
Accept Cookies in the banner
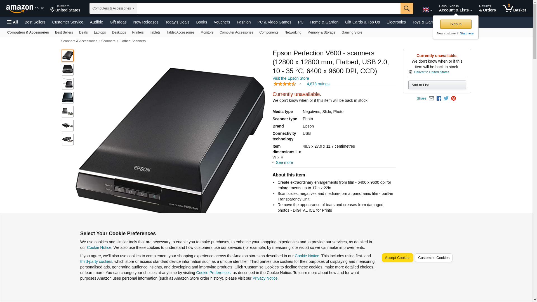(x=397, y=258)
